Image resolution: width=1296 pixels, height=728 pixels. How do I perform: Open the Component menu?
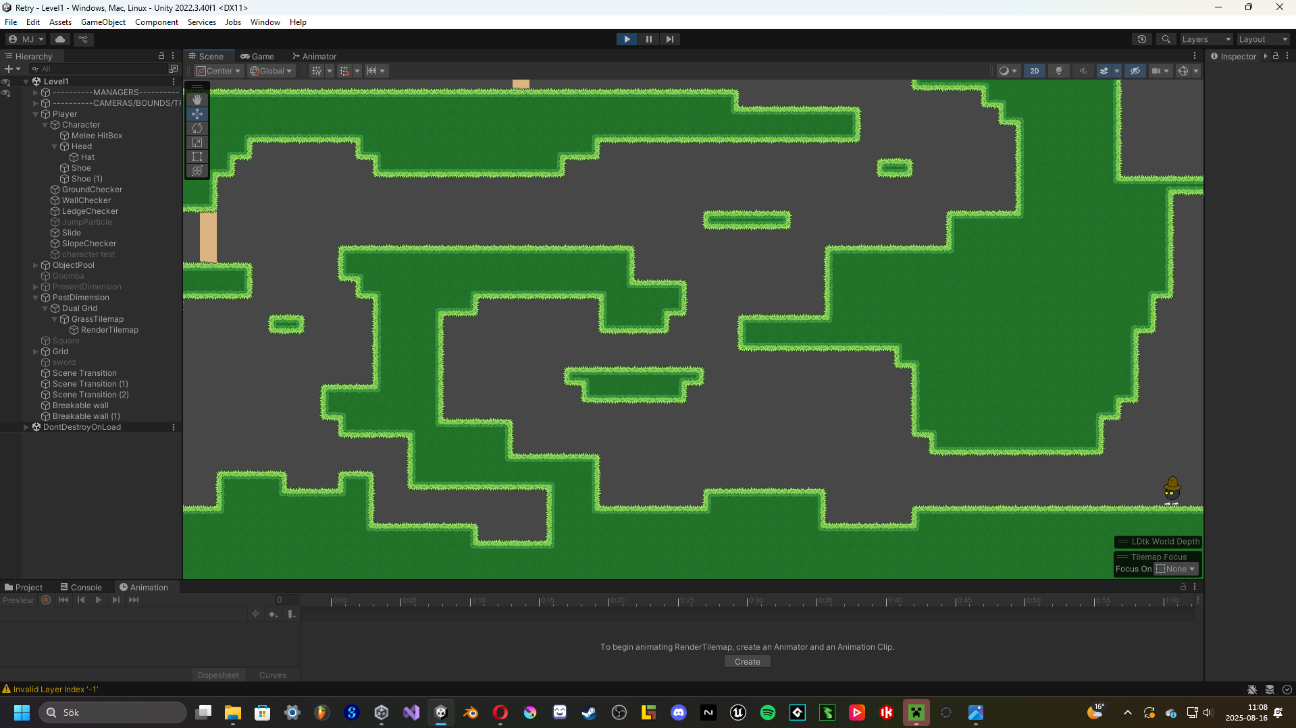[156, 22]
